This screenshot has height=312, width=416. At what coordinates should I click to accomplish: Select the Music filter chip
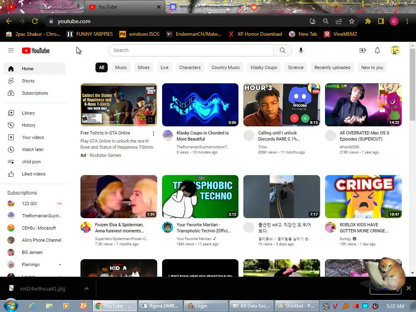[121, 67]
